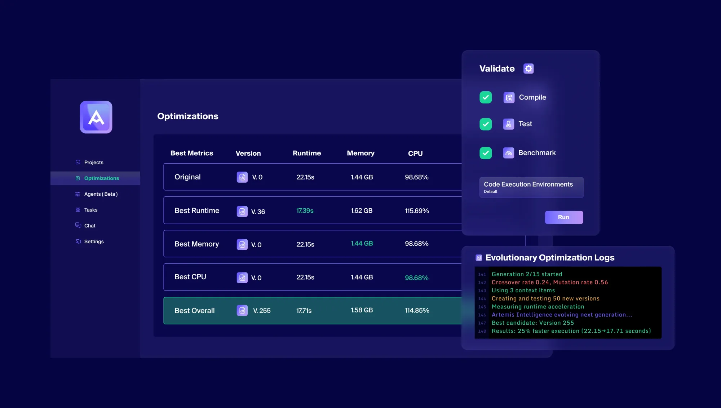Uncheck the Test checkbox
The width and height of the screenshot is (721, 408).
point(486,124)
